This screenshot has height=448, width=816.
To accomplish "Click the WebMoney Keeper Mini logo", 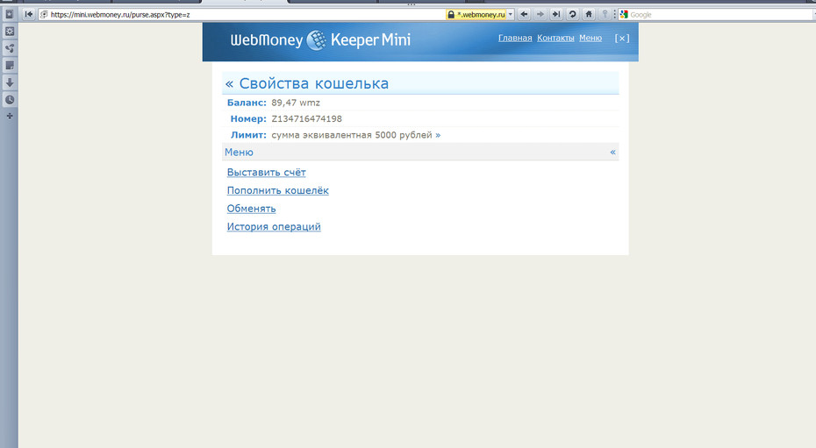I will tap(320, 40).
